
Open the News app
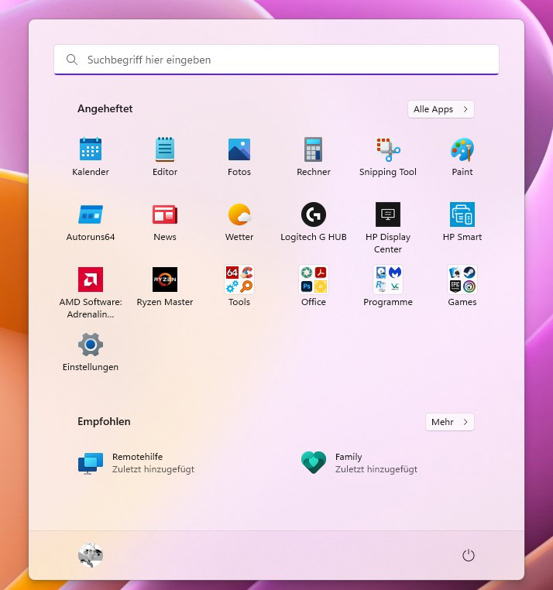[164, 221]
